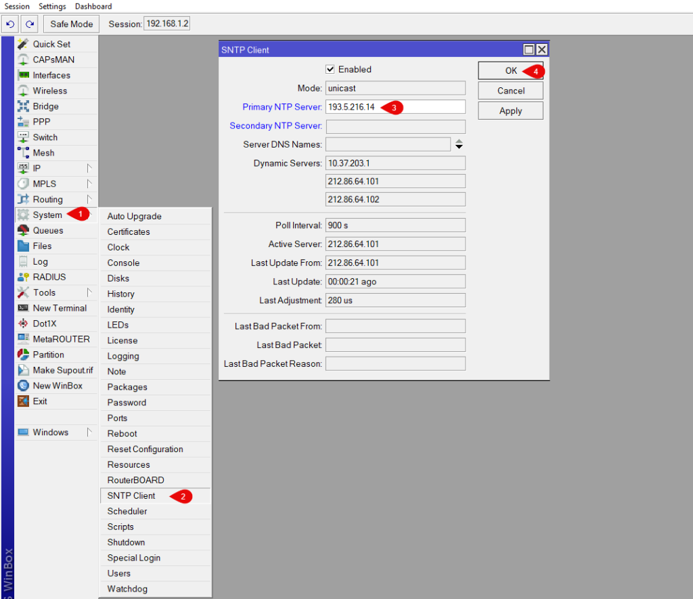The height and width of the screenshot is (599, 693).
Task: Open the Settings menu
Action: coord(52,6)
